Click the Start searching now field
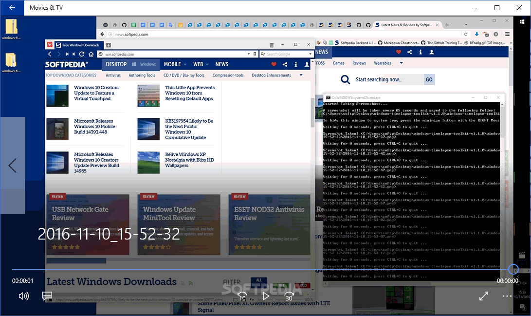Viewport: 531px width, 316px height. point(389,79)
